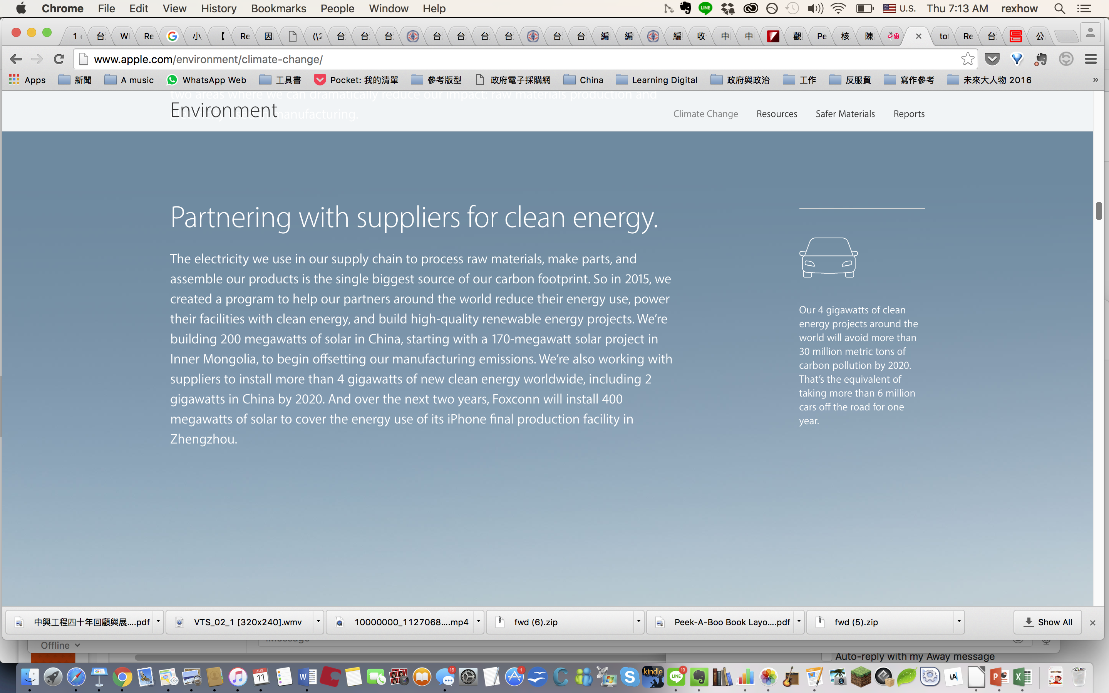Open the Safer Materials section link

pyautogui.click(x=845, y=114)
